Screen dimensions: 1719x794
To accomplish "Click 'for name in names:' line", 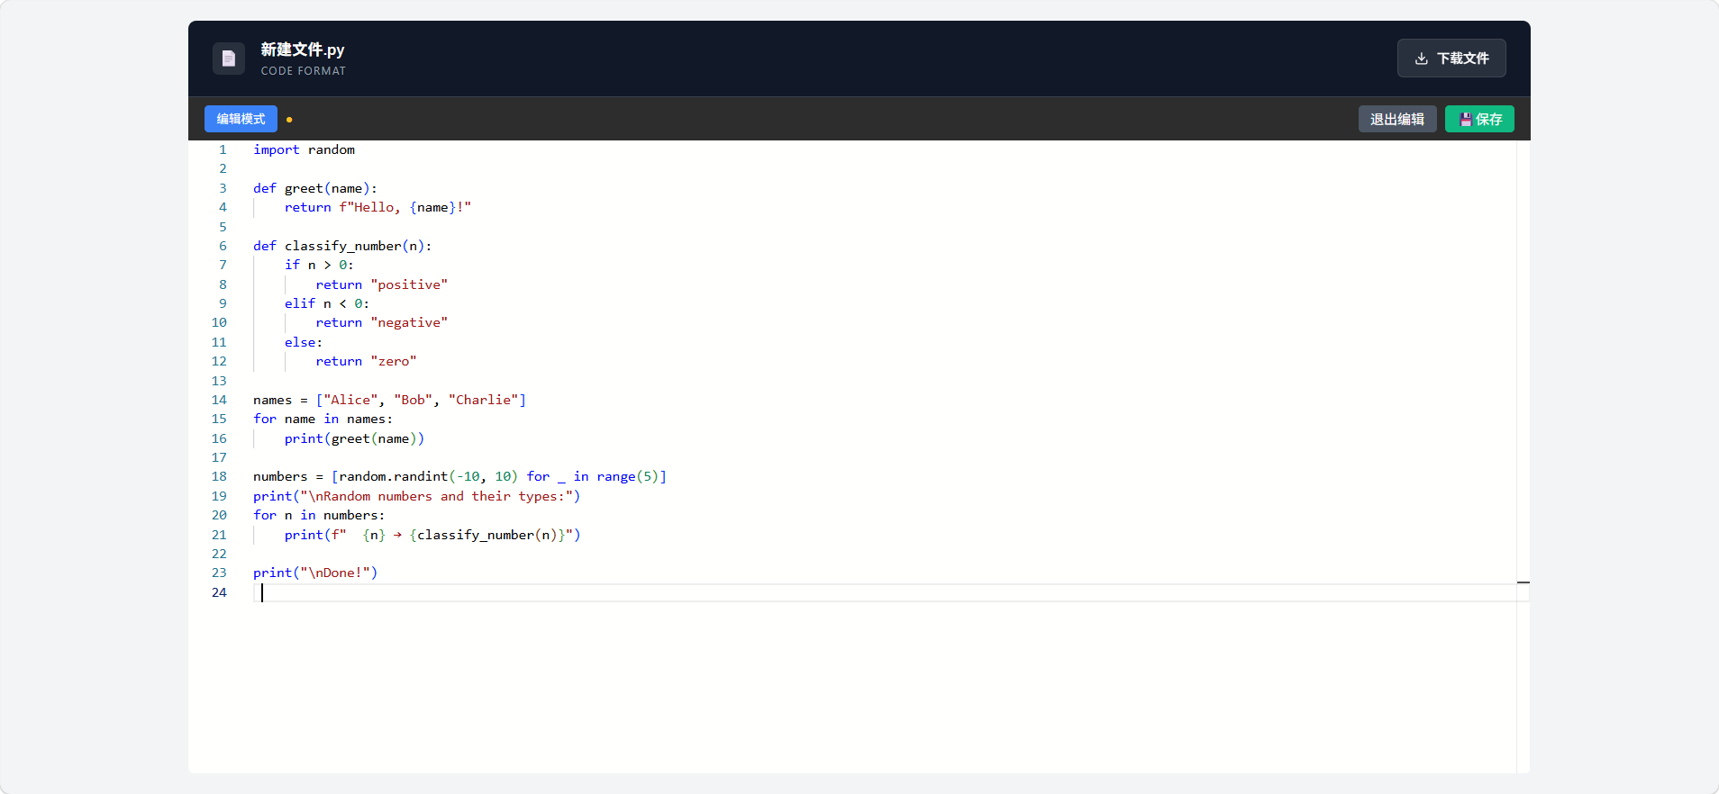I will (x=323, y=419).
